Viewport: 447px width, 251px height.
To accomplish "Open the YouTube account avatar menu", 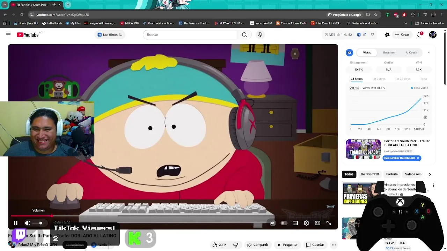I will coord(433,35).
